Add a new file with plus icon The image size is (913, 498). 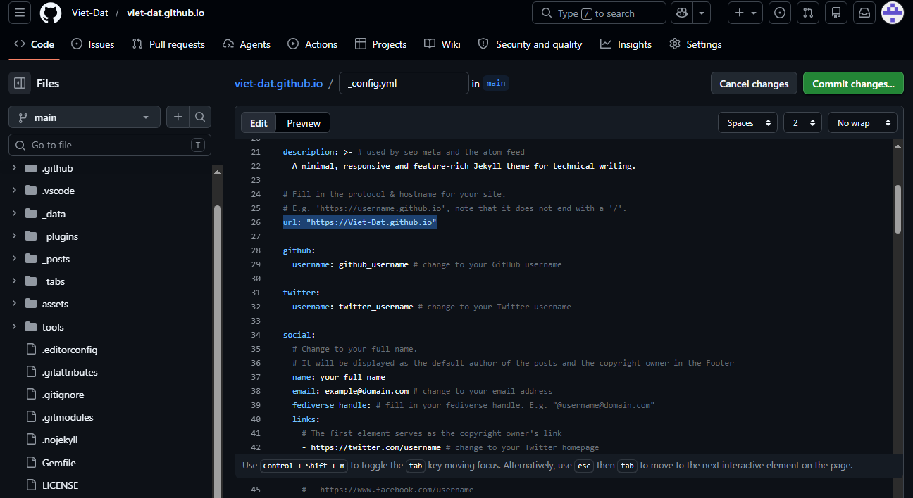(178, 117)
